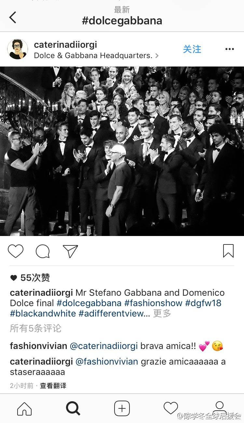Tap 查看翻译 to see translation
Screen dimensions: 244x423
(x=53, y=386)
